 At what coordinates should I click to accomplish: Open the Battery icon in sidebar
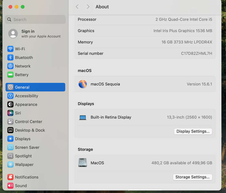10,75
